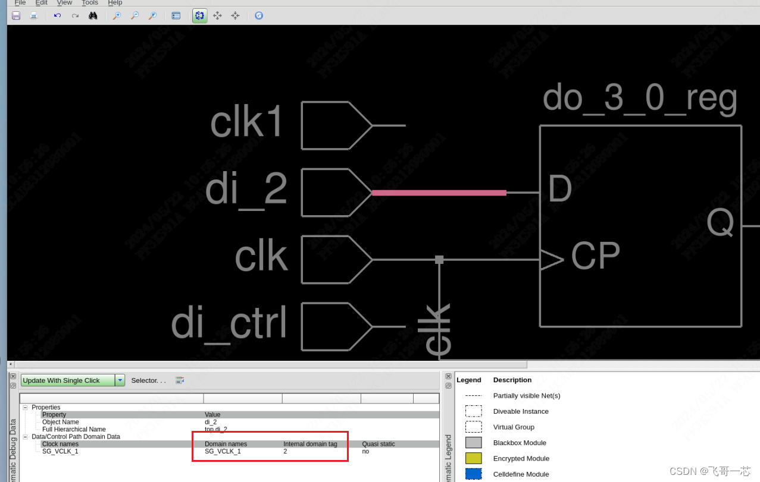Screen dimensions: 760x482
Task: Open the Tools menu
Action: pos(89,2)
